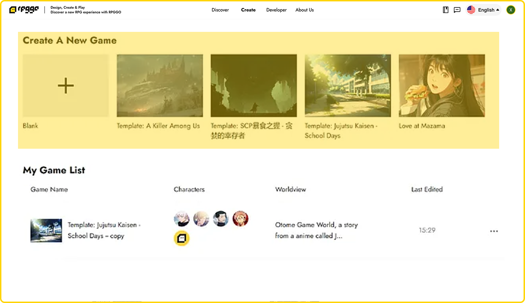525x303 pixels.
Task: Select the plus icon to create Blank game
Action: tap(65, 85)
